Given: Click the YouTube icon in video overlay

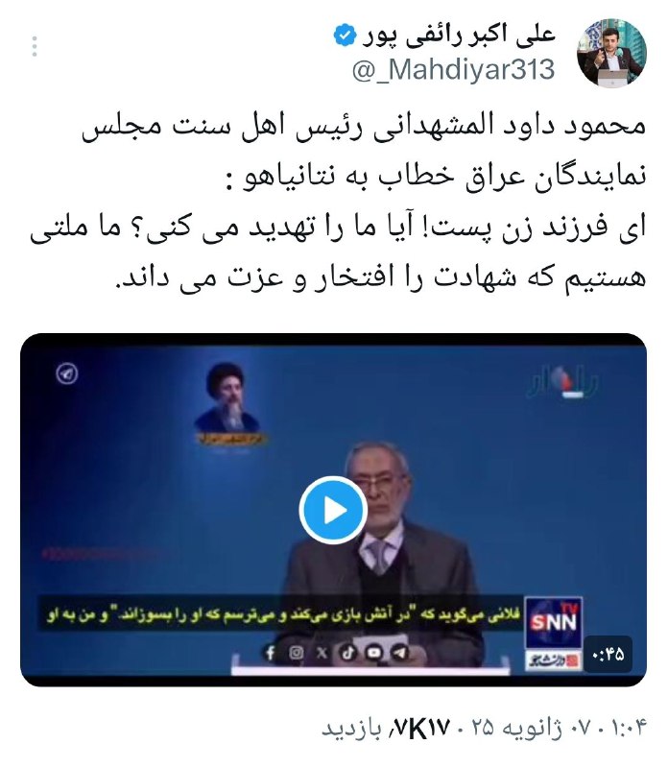Looking at the screenshot, I should pos(374,653).
